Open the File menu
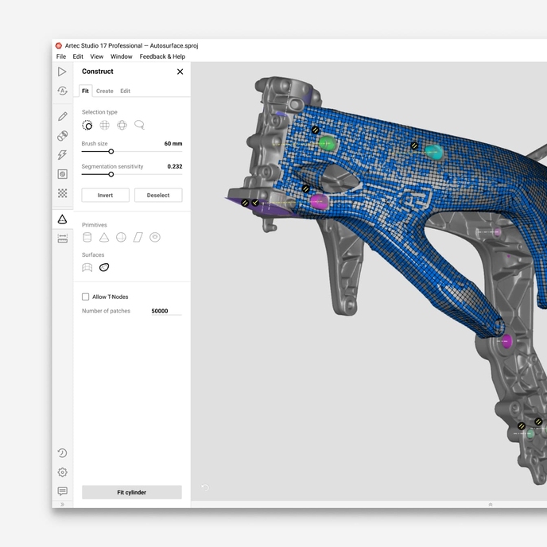The width and height of the screenshot is (547, 547). pyautogui.click(x=61, y=56)
